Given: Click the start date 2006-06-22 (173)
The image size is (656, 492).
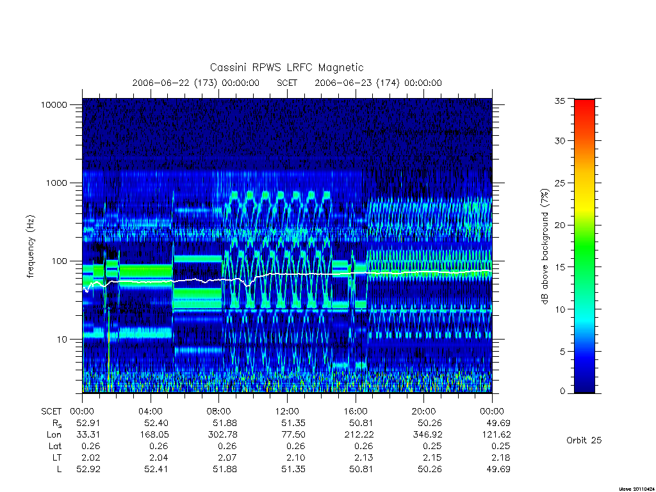Looking at the screenshot, I should click(x=174, y=83).
